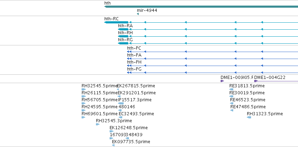This screenshot has width=298, height=147.
Task: Click the hth-PH protein label
Action: (134, 62)
